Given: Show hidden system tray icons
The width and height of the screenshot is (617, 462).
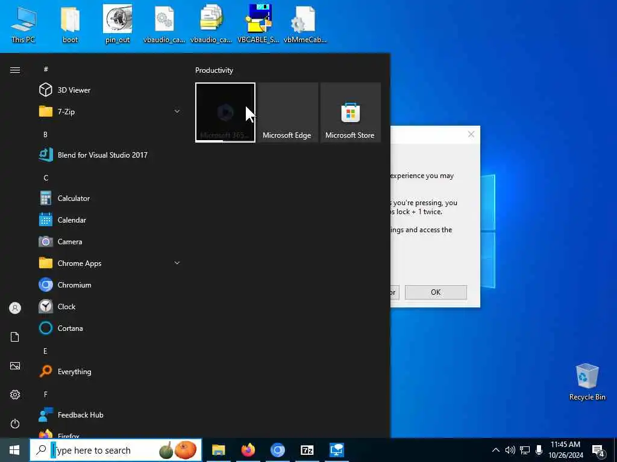Looking at the screenshot, I should point(496,450).
